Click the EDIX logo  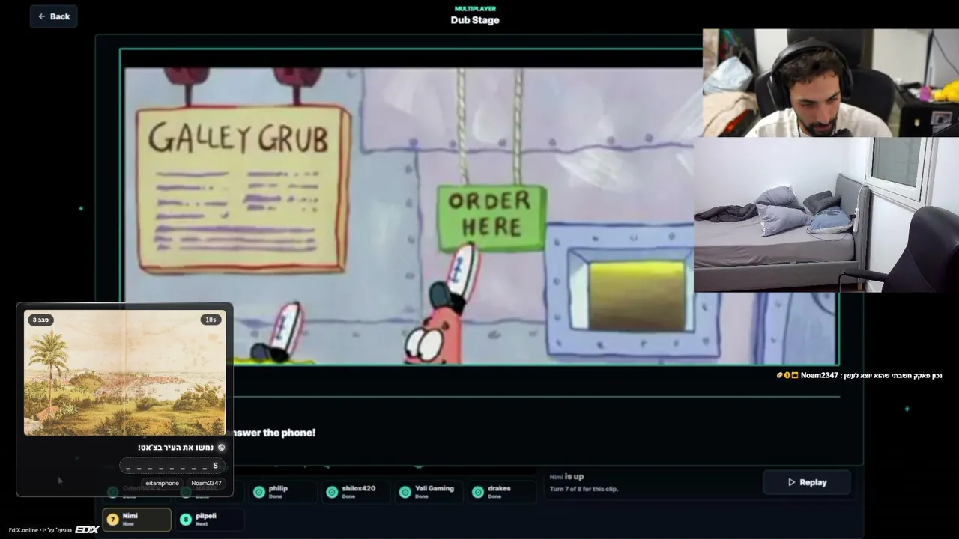(87, 529)
